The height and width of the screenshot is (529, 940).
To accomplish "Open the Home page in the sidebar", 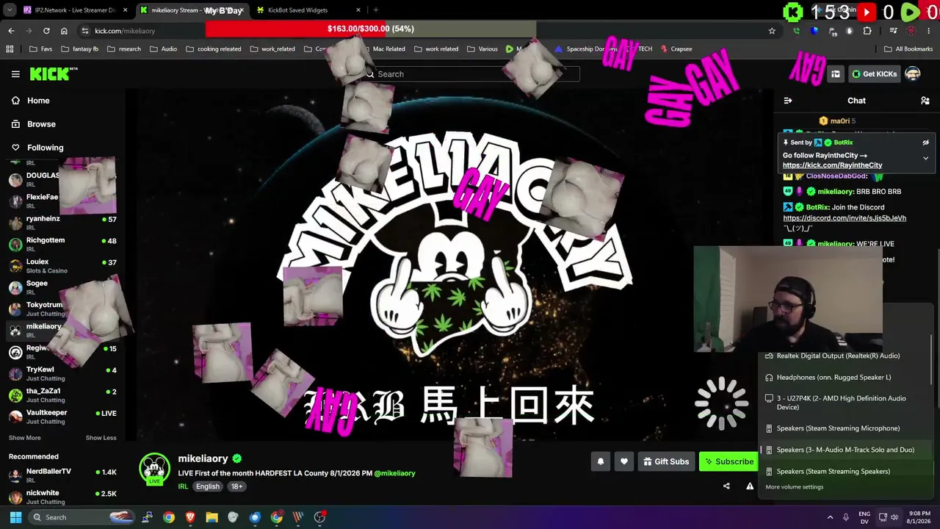I will (62, 101).
